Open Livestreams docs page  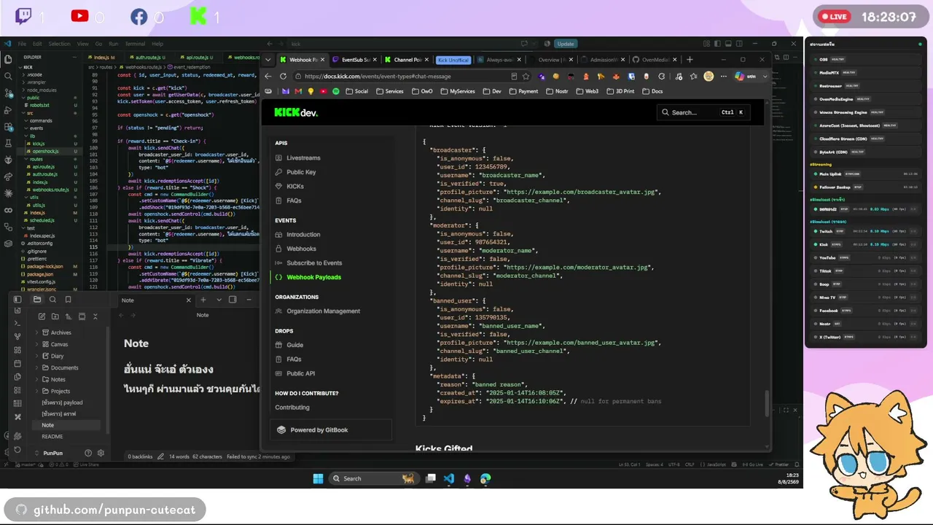(303, 157)
